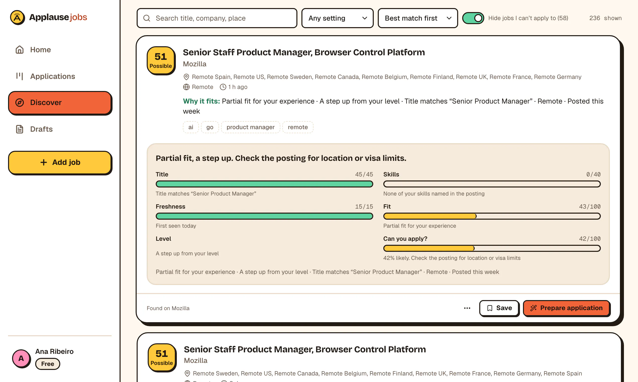The width and height of the screenshot is (638, 382).
Task: Open Drafts in the sidebar
Action: [x=60, y=129]
